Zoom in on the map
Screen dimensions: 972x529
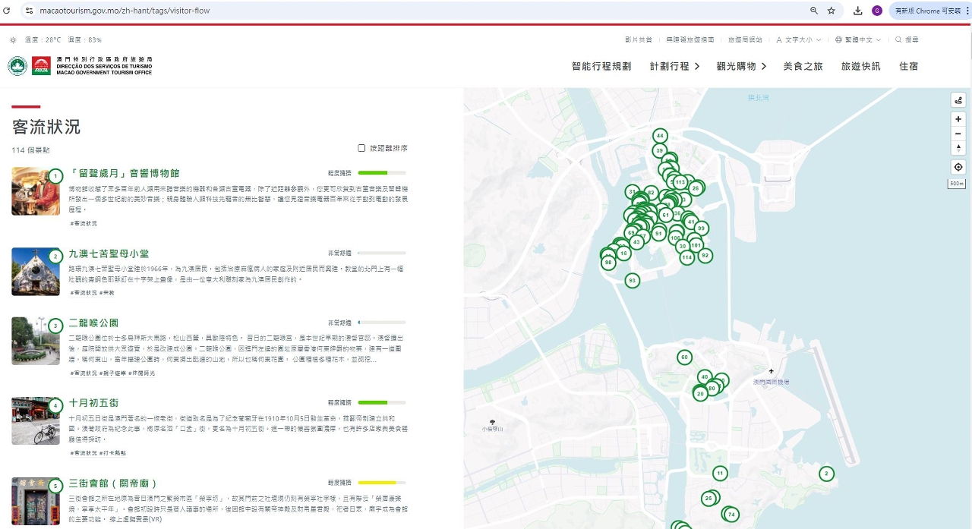pyautogui.click(x=958, y=119)
